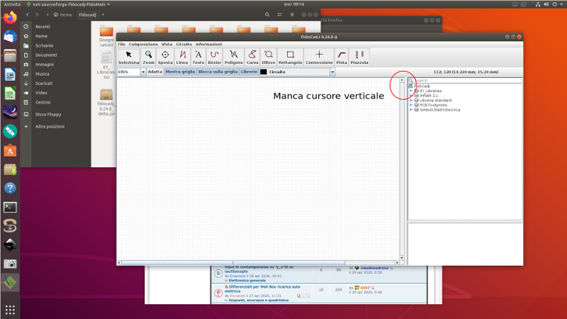Select the Seleziona arrow tool
The image size is (567, 319).
point(129,57)
